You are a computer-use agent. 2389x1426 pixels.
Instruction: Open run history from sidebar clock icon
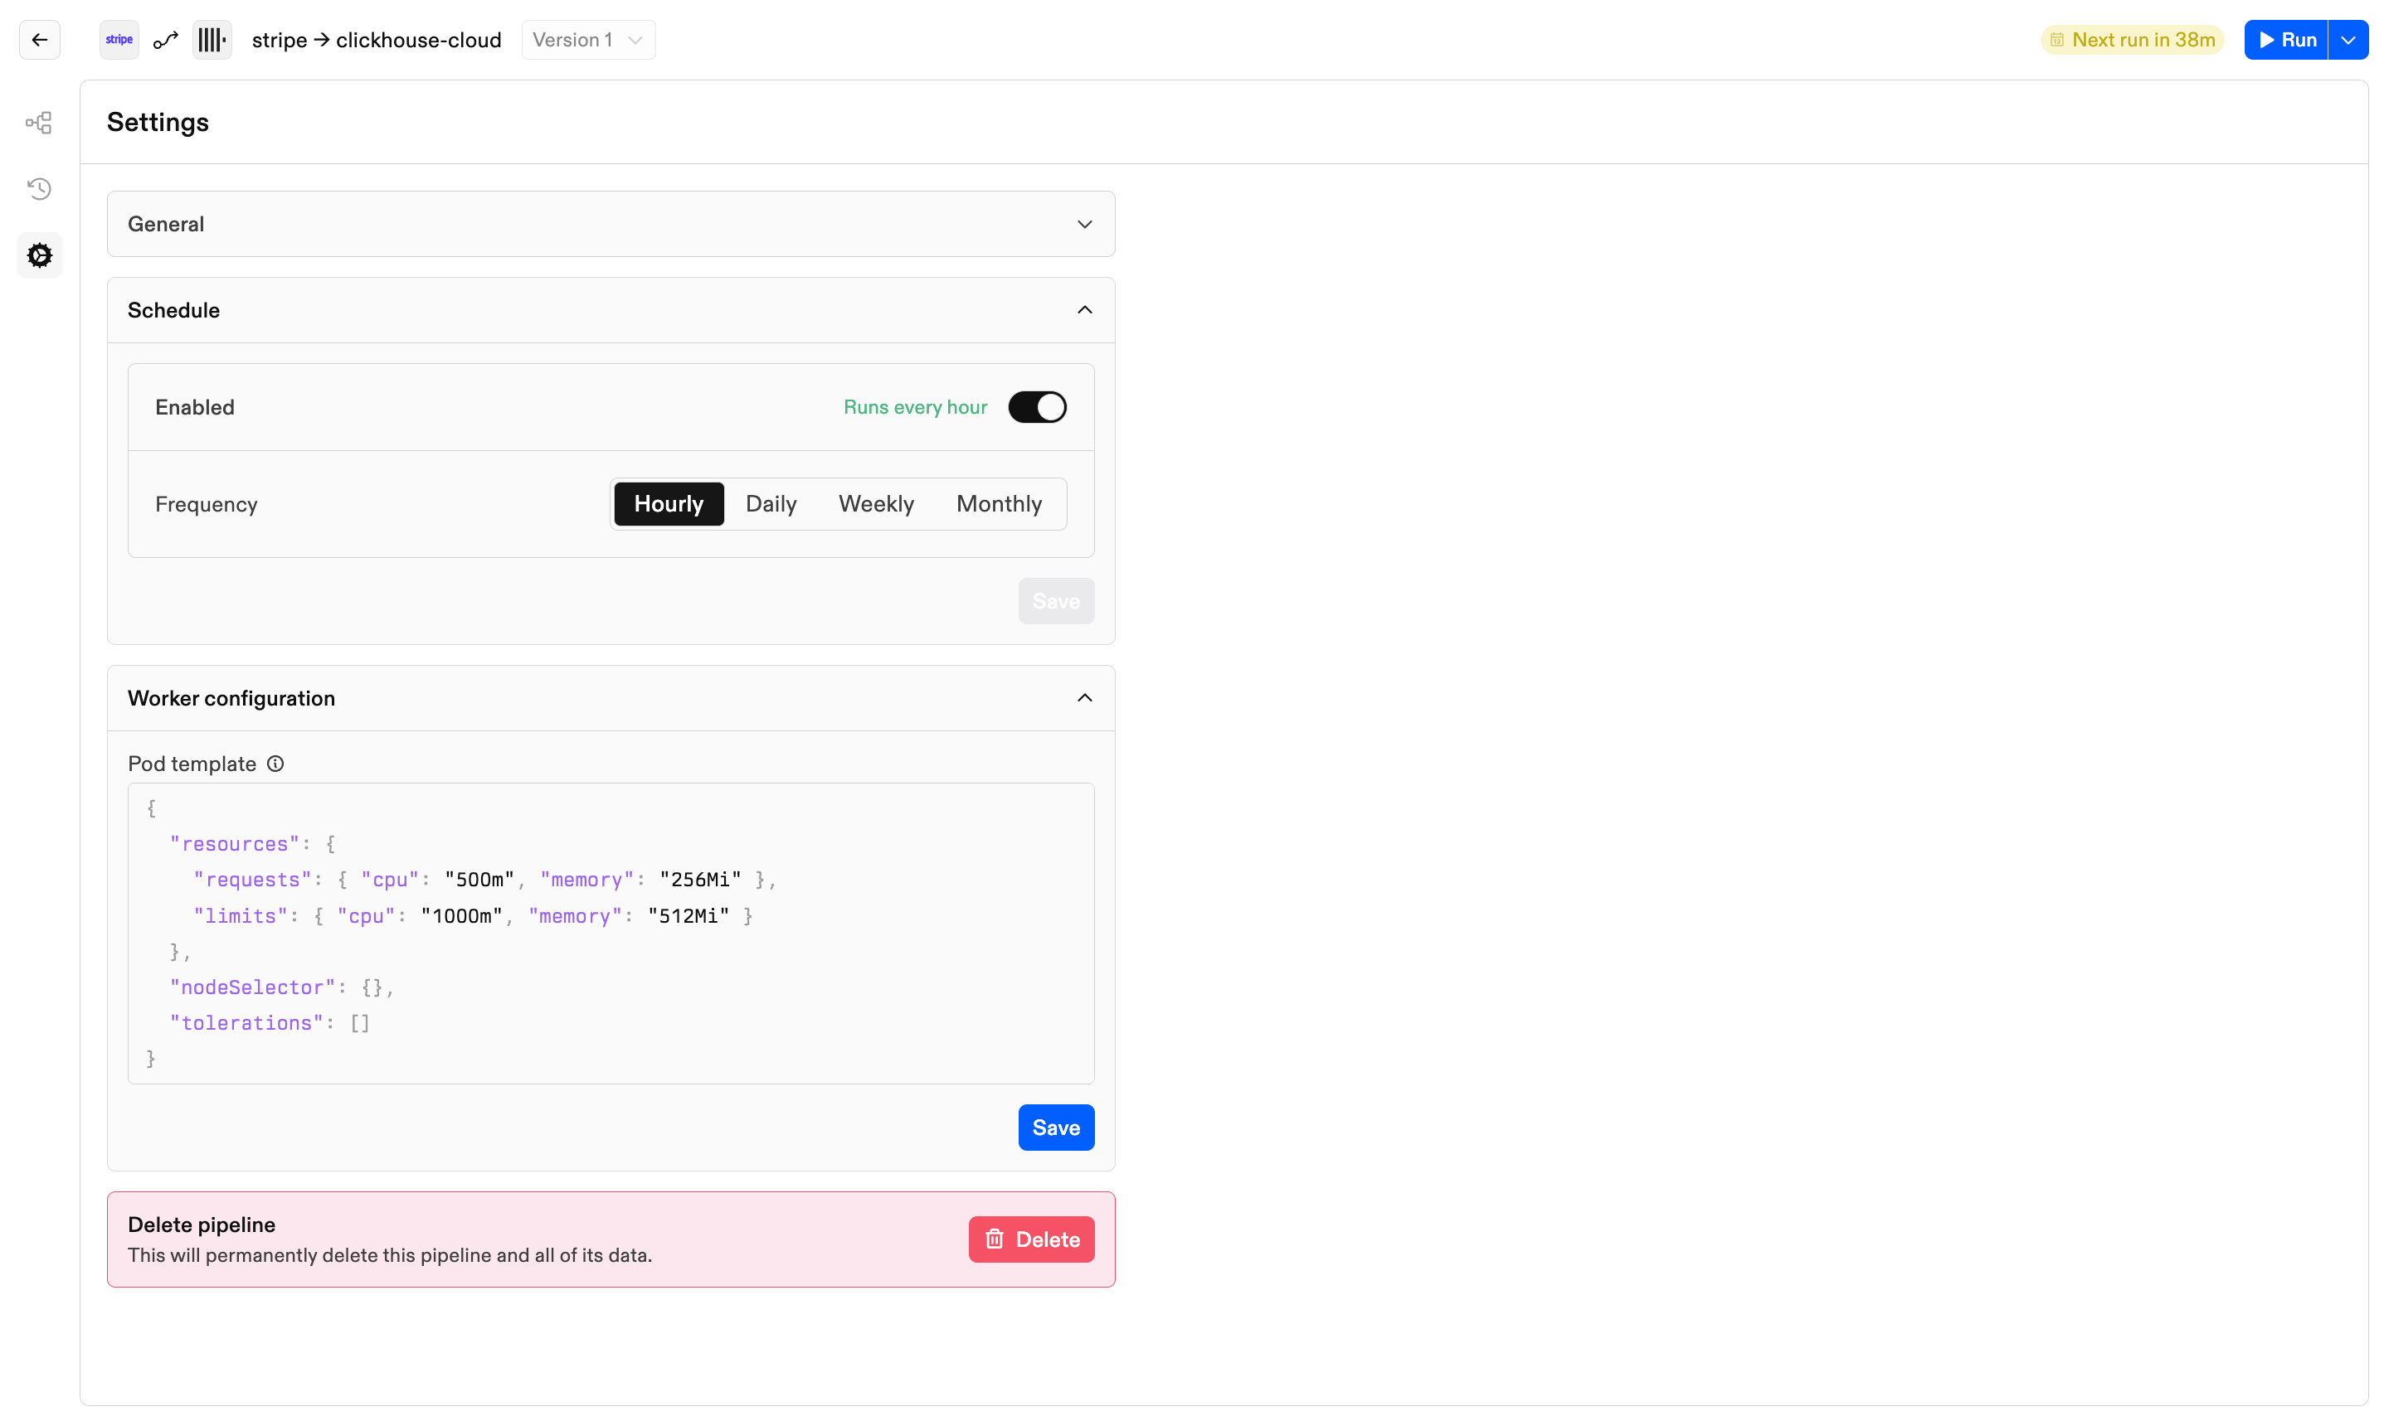pos(40,188)
